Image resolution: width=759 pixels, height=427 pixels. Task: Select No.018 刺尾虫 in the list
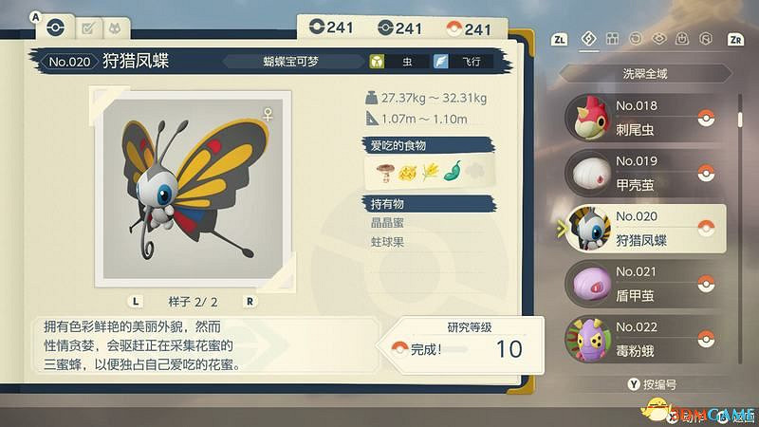tap(645, 118)
